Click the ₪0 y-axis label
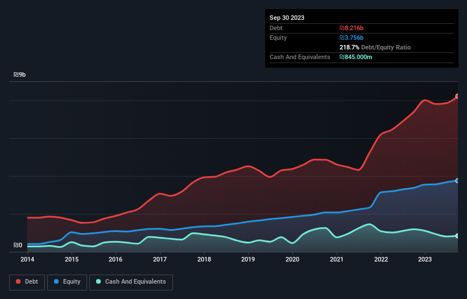Viewport: 467px width, 299px height. coord(18,246)
